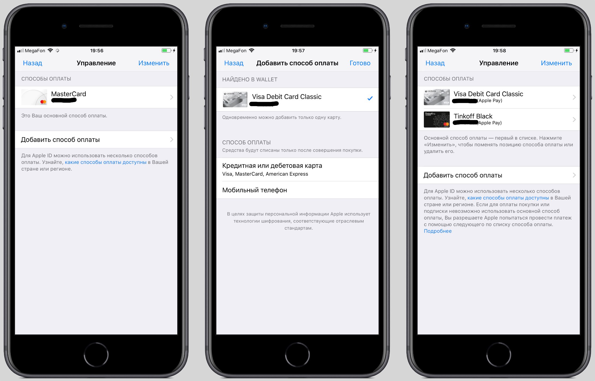The height and width of the screenshot is (381, 595).
Task: Tap Добавить способ оплаты row
Action: coord(100,139)
